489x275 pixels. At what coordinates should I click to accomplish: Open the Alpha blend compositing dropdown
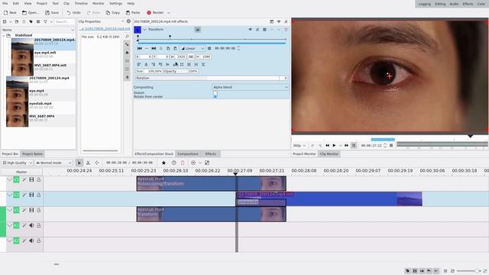[x=250, y=87]
